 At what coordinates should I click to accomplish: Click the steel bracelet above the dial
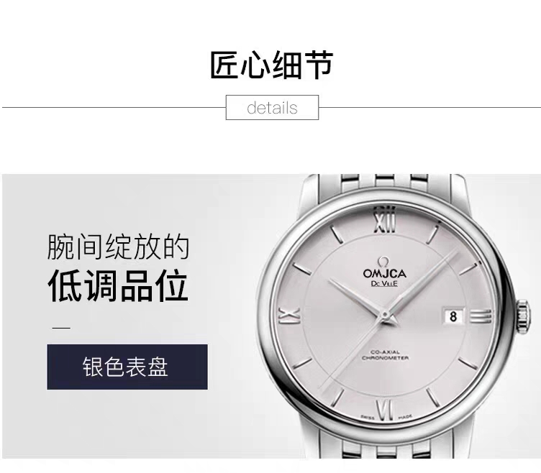tap(384, 185)
